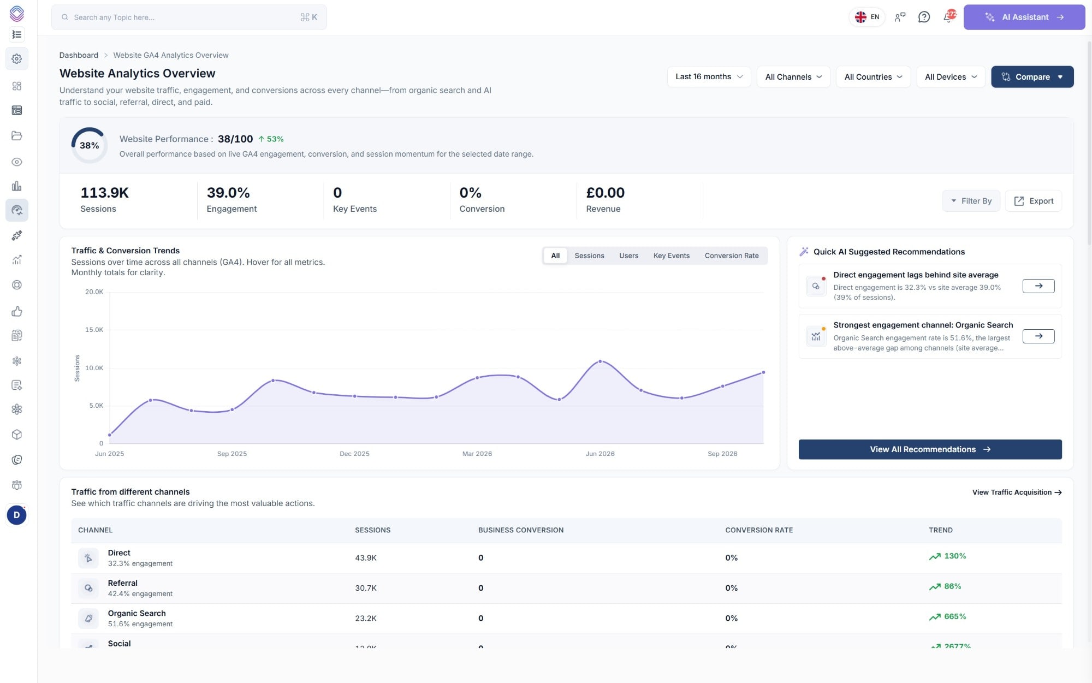Switch chart to Conversion Rate tab

(732, 256)
